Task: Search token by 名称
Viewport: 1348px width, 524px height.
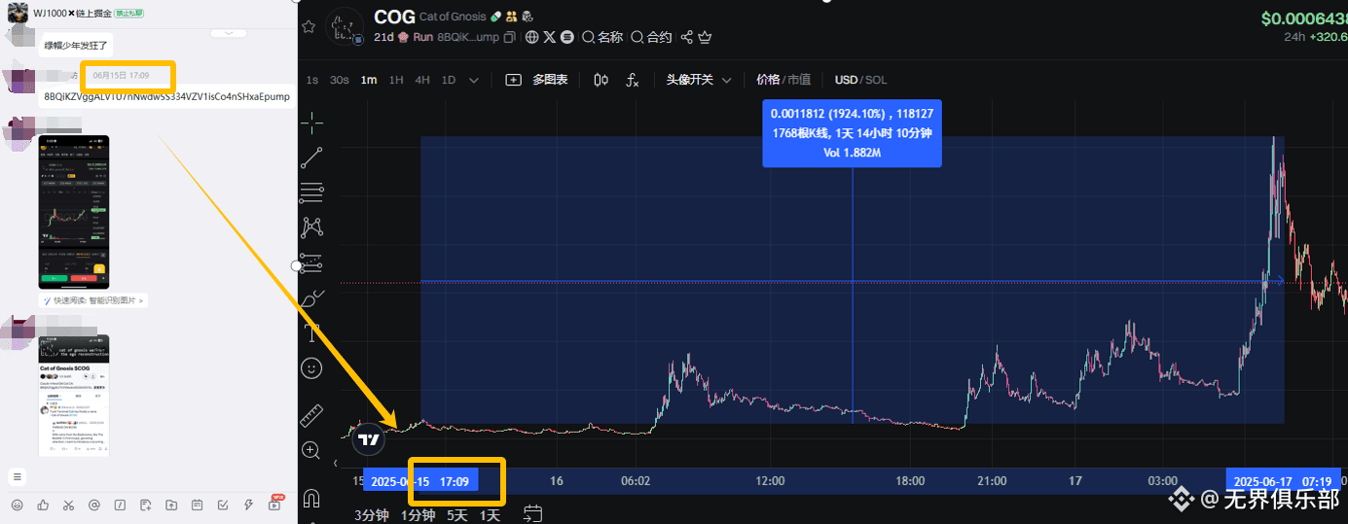Action: coord(602,37)
